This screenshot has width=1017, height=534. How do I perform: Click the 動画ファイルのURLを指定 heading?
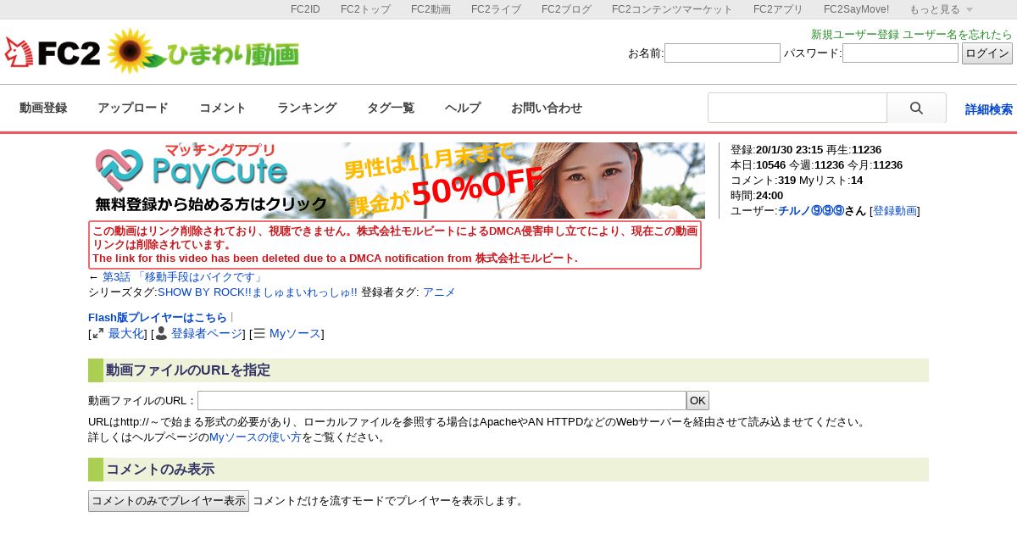point(188,370)
